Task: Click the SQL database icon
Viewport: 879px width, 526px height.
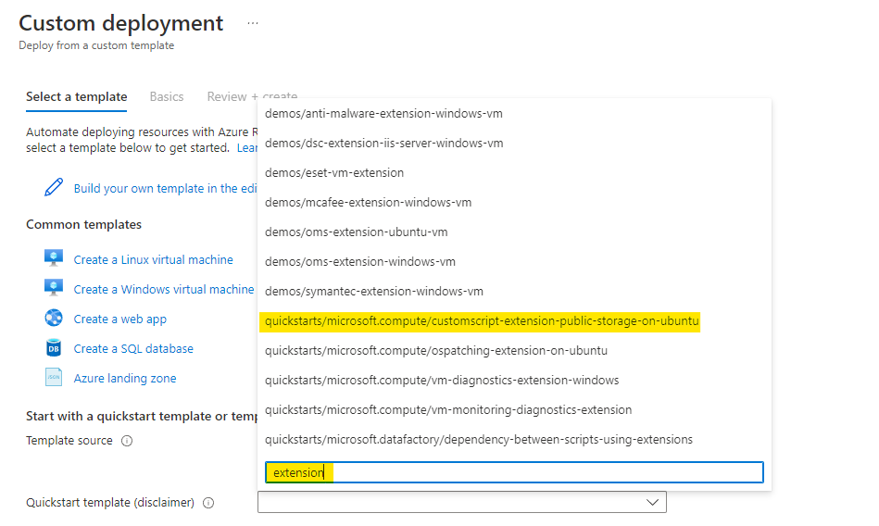Action: click(x=54, y=348)
